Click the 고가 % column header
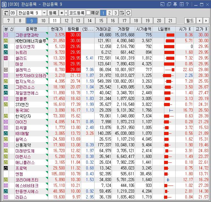 click(201, 29)
